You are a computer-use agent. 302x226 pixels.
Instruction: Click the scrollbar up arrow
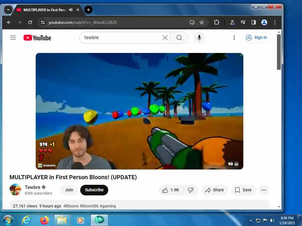(279, 32)
